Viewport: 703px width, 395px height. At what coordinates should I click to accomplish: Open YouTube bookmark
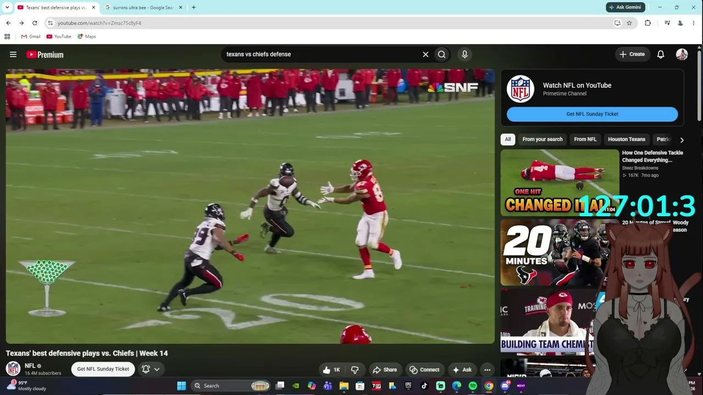(59, 37)
